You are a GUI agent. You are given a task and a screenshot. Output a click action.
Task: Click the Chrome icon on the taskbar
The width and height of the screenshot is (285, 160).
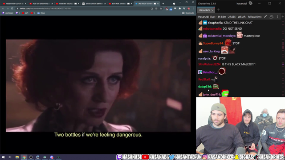[x=24, y=157]
